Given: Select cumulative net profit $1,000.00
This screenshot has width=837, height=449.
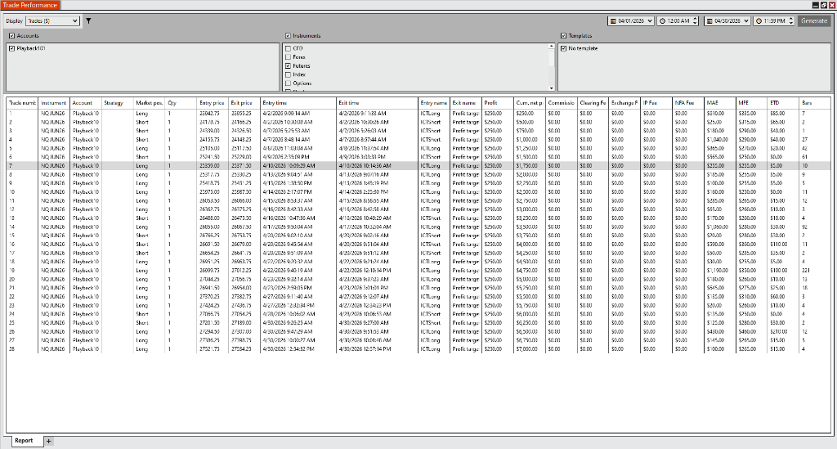Looking at the screenshot, I should (529, 140).
